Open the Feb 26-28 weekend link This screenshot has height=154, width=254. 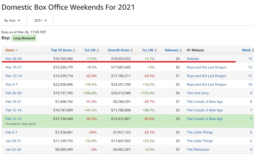[x=14, y=93]
